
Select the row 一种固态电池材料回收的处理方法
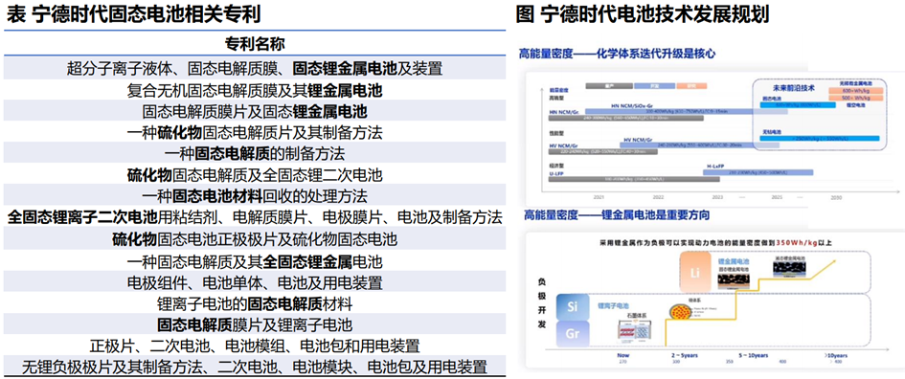[x=255, y=195]
